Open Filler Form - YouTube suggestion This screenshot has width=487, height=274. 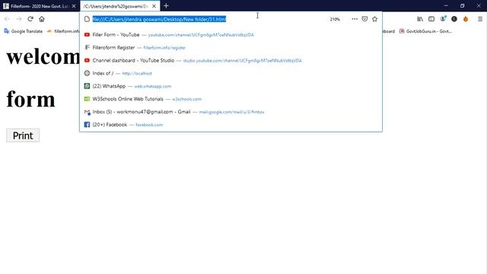tap(231, 35)
